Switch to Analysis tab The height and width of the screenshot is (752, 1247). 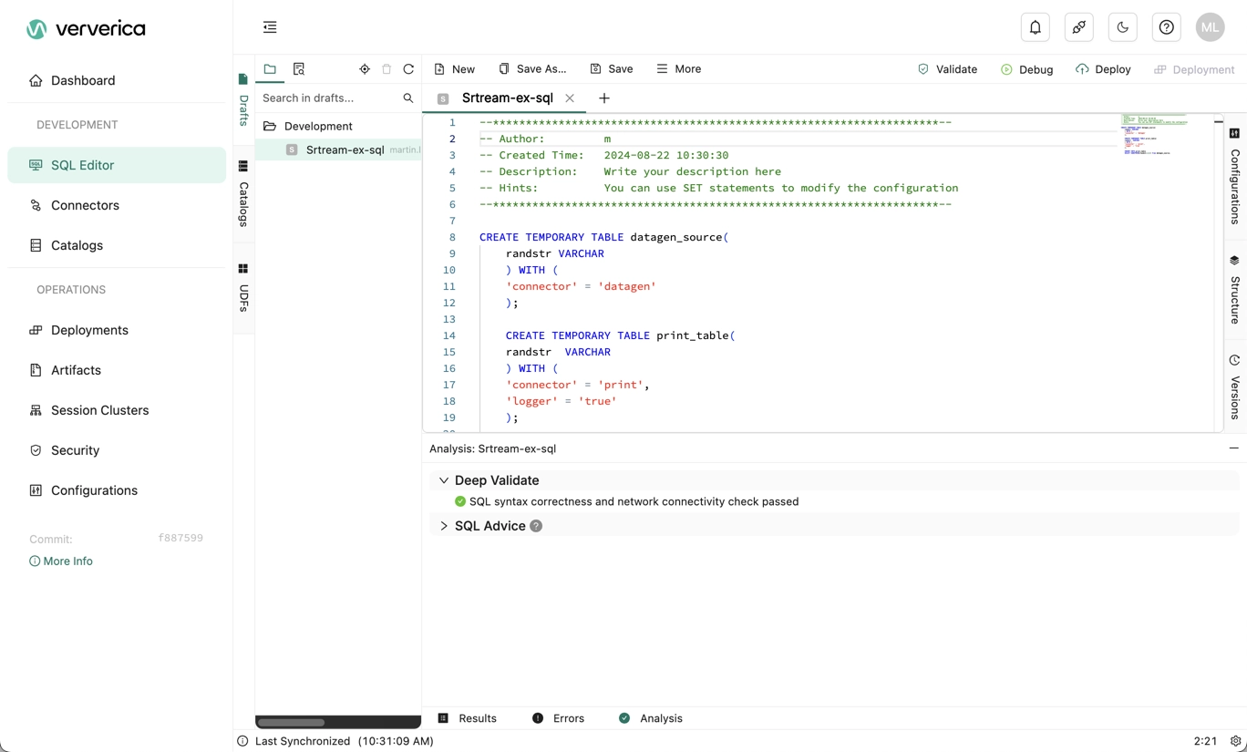pos(651,718)
